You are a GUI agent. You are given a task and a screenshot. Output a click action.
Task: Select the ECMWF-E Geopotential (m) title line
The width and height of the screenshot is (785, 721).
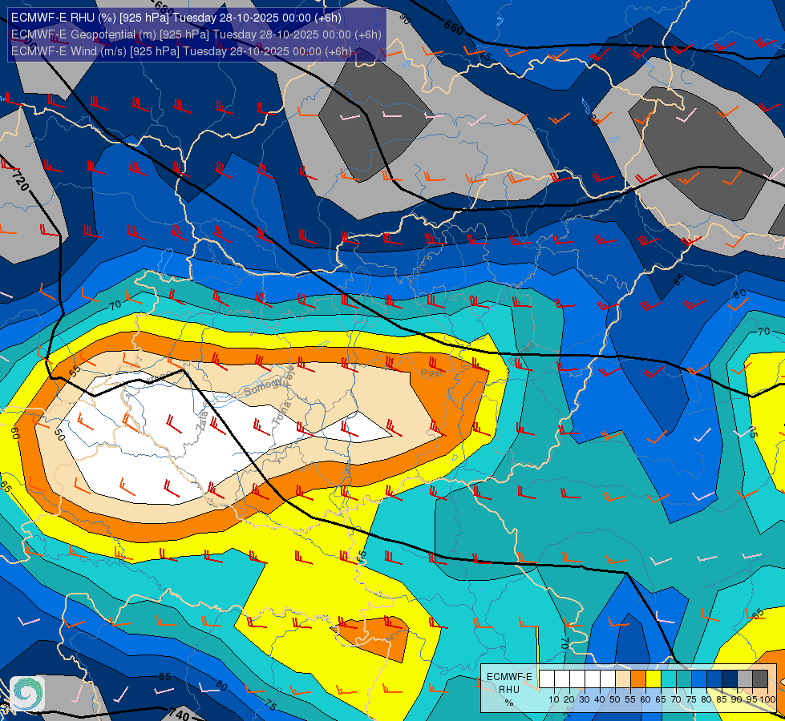click(196, 34)
